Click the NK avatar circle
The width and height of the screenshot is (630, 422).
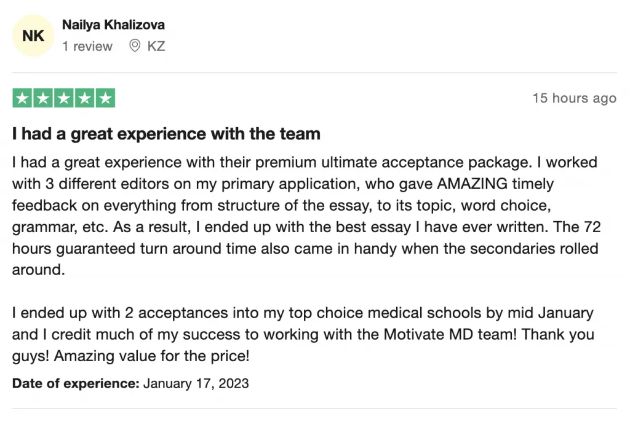[x=33, y=36]
